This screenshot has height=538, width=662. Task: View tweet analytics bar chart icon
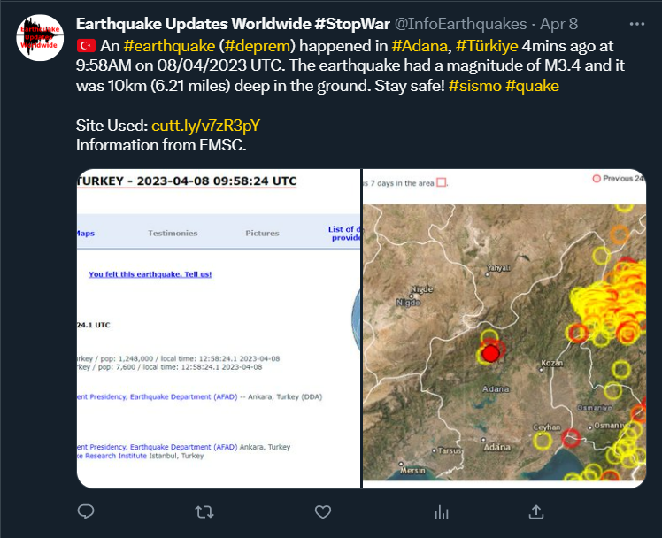pos(442,511)
